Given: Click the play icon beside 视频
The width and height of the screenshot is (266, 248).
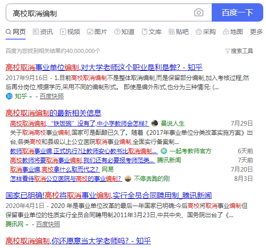Looking at the screenshot, I should tap(63, 32).
